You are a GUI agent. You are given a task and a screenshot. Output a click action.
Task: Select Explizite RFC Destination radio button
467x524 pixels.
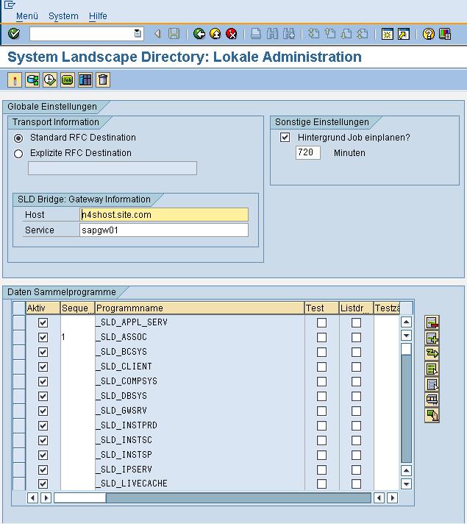click(18, 154)
